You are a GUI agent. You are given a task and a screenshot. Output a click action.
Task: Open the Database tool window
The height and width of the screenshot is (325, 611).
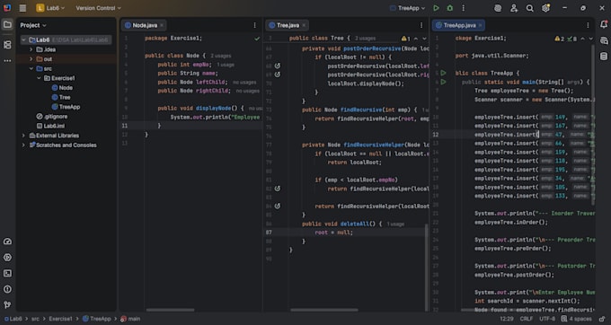click(x=604, y=57)
